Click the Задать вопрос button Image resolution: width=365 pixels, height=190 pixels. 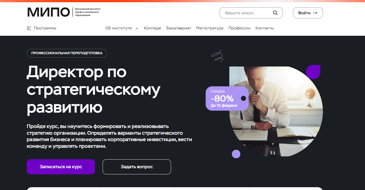137,167
